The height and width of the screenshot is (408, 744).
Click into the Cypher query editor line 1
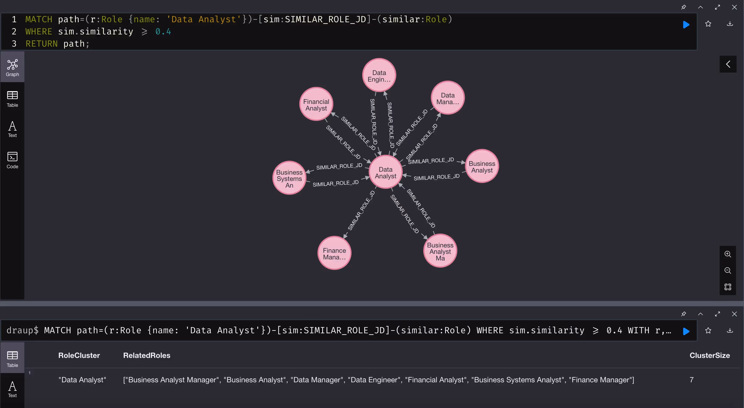pyautogui.click(x=238, y=19)
